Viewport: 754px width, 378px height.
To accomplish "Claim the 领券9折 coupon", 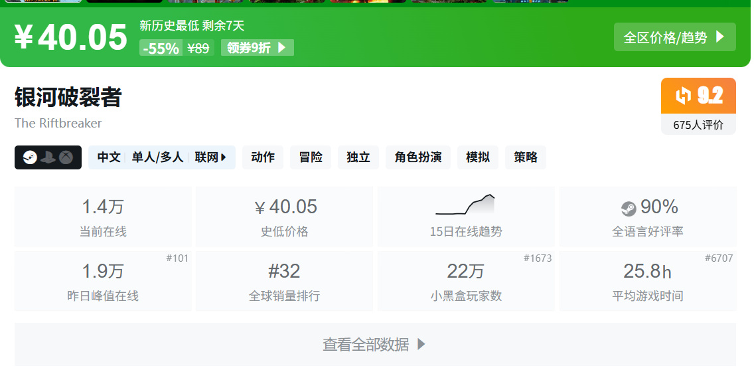I will (258, 48).
